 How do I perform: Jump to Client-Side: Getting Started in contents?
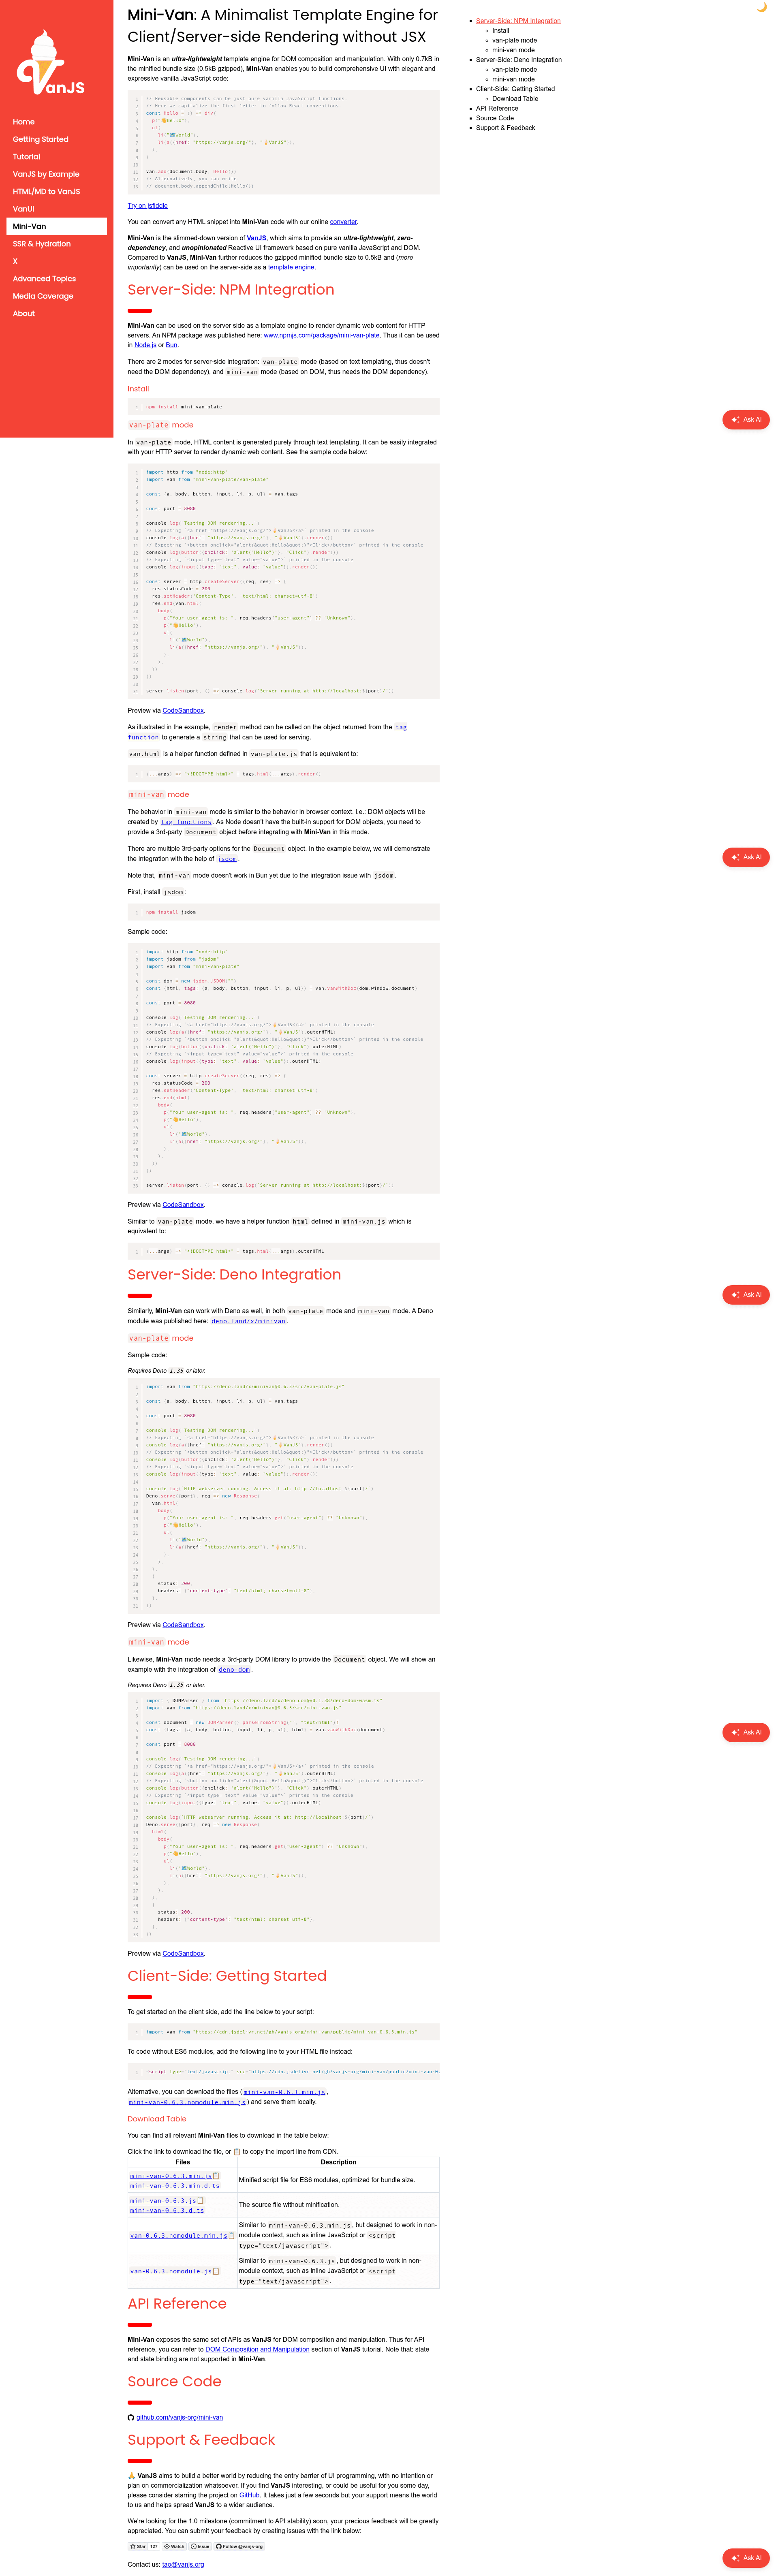coord(515,89)
